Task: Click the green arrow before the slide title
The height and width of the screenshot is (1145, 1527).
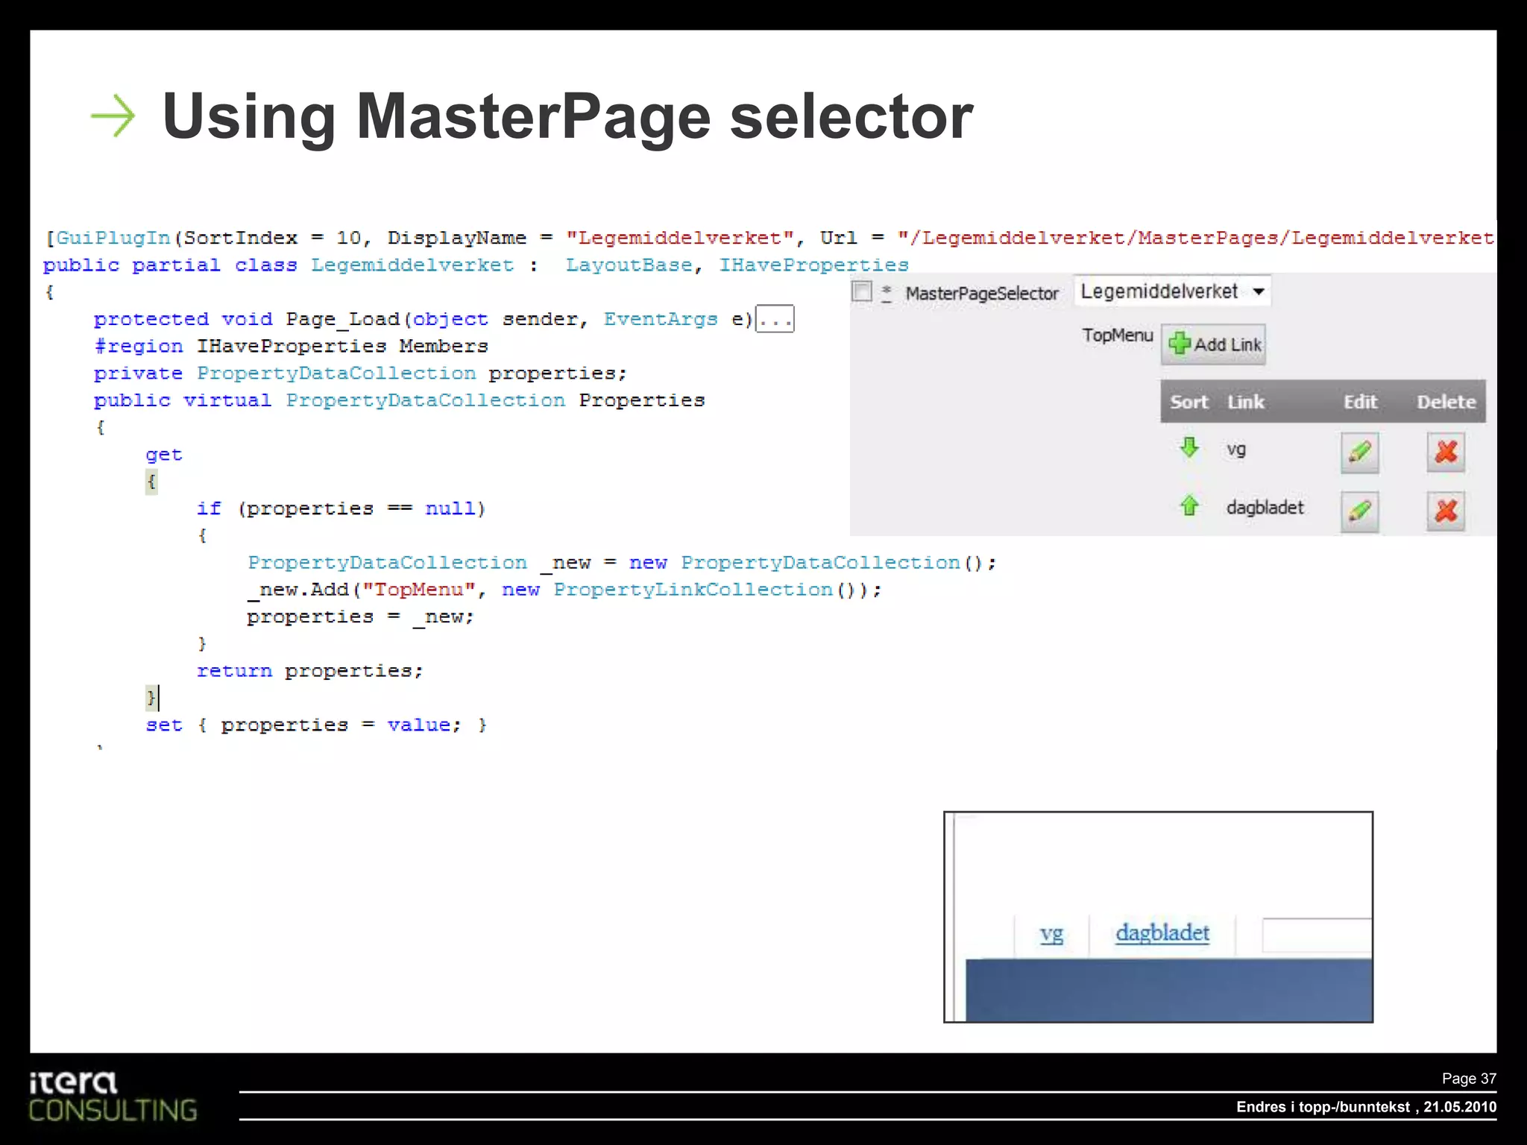Action: (x=113, y=116)
